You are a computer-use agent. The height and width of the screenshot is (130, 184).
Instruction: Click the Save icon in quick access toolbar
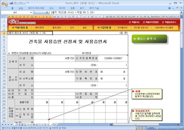click(x=11, y=3)
